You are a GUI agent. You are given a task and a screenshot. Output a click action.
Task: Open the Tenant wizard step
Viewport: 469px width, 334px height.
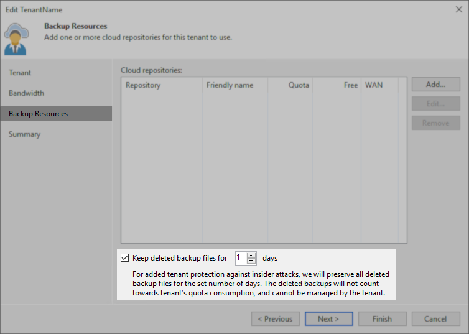coord(20,73)
